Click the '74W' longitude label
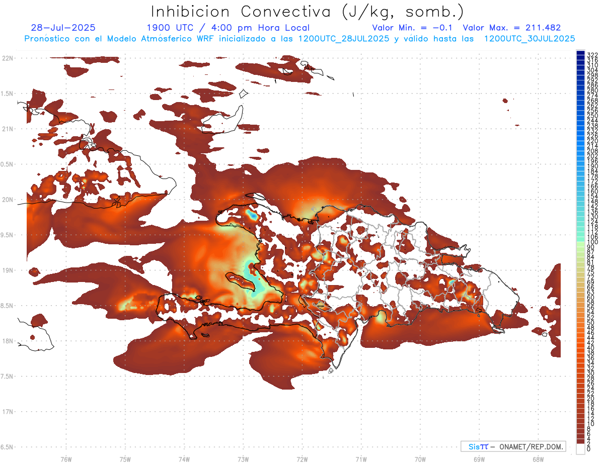The height and width of the screenshot is (466, 604). click(x=184, y=459)
